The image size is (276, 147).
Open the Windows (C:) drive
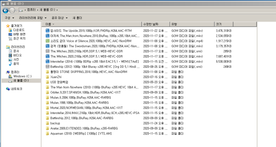[x=23, y=76]
